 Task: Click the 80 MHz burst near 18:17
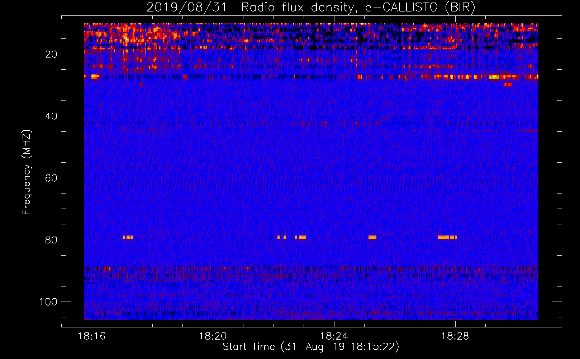point(128,237)
